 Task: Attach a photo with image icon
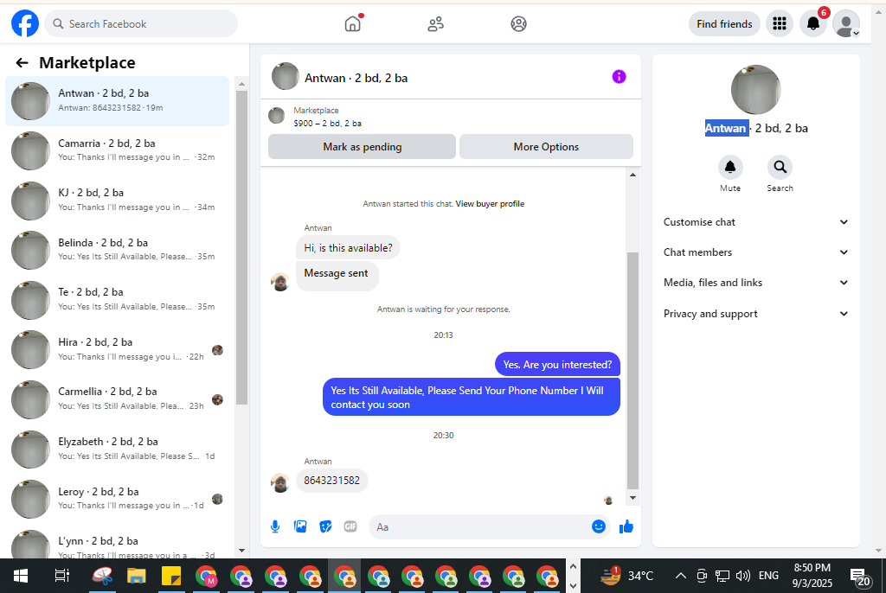(x=300, y=527)
